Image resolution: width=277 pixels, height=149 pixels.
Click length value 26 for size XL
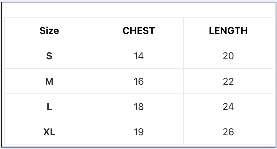pos(228,132)
